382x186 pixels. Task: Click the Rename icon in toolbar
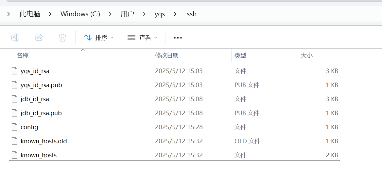pos(15,38)
